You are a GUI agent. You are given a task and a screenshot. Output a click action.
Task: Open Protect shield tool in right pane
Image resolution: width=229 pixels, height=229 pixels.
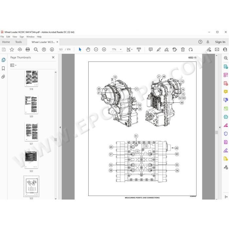226,133
